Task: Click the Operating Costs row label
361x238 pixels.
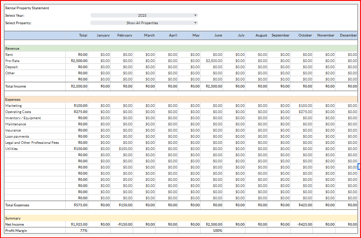Action: 18,112
